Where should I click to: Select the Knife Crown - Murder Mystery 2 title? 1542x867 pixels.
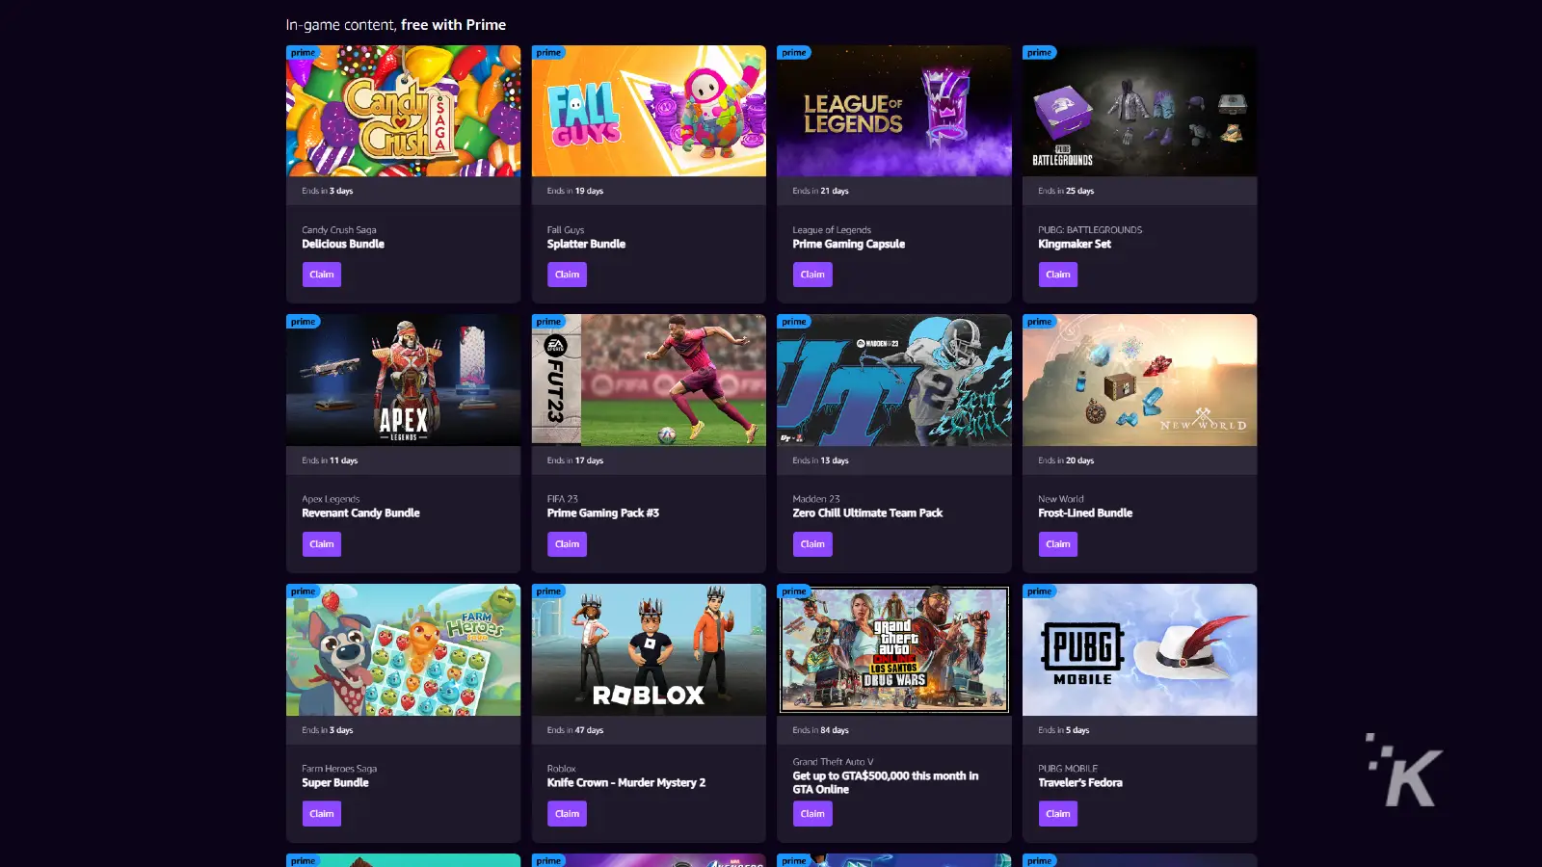pyautogui.click(x=626, y=783)
